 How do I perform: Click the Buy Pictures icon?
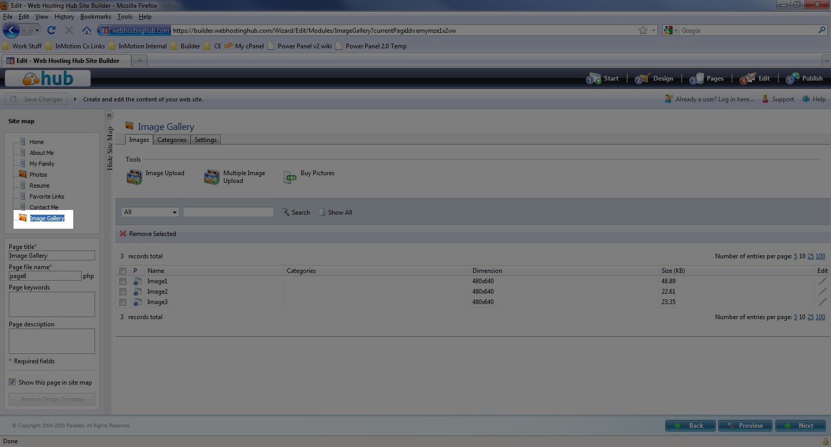click(x=290, y=177)
